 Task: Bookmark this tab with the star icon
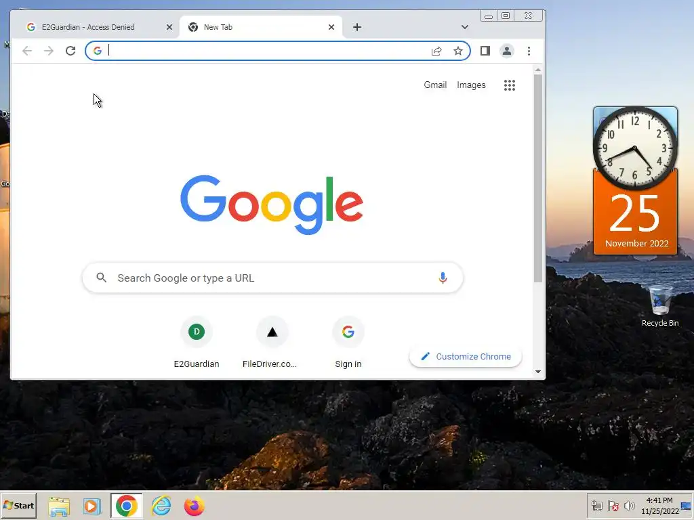[x=458, y=51]
